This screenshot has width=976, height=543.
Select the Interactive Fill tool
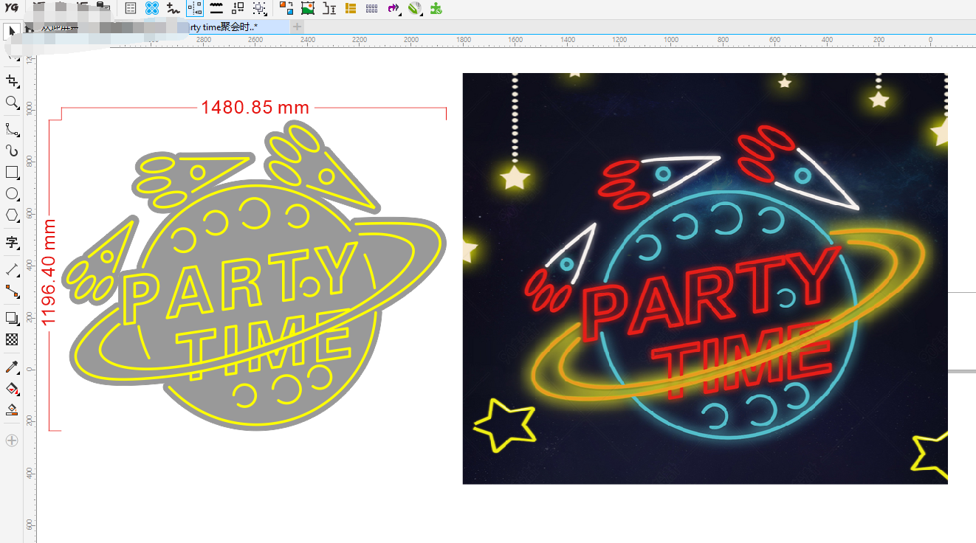tap(12, 388)
